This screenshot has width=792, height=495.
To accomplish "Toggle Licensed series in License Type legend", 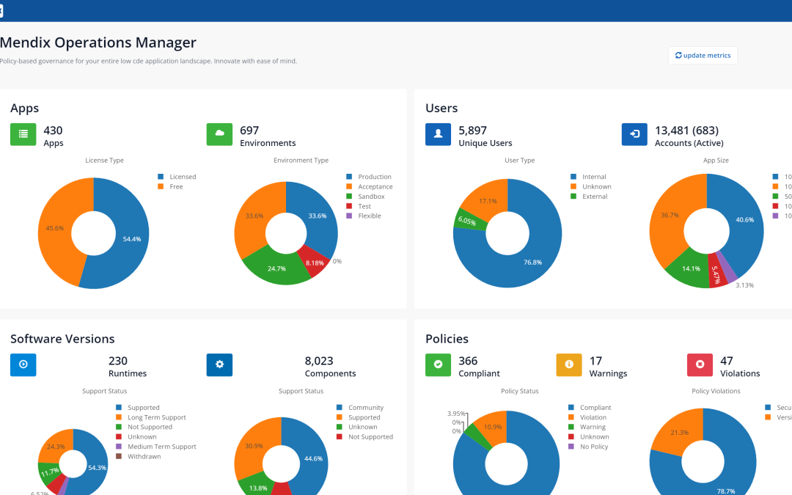I will click(182, 177).
